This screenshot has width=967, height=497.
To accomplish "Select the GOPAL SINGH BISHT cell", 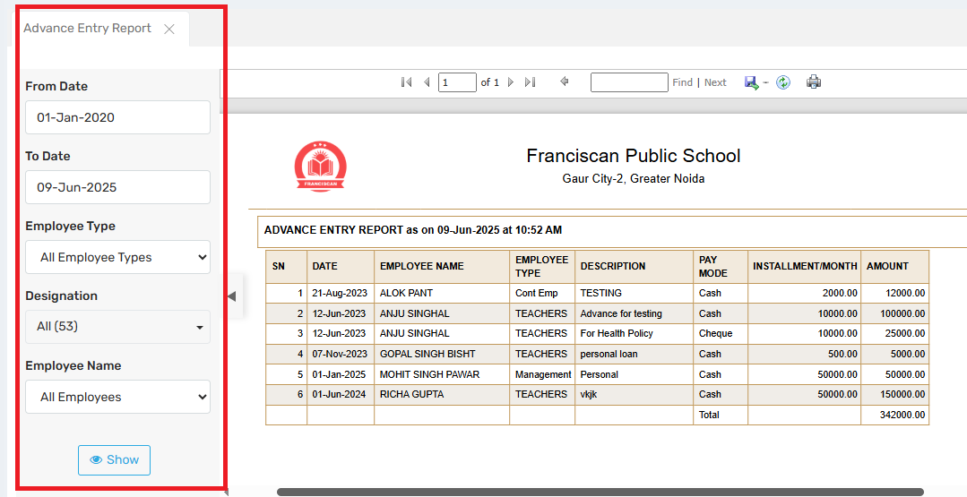I will click(442, 354).
